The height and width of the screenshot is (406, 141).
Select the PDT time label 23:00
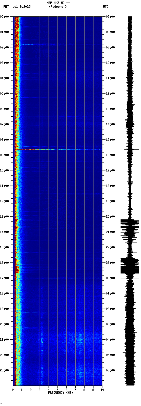[4, 370]
